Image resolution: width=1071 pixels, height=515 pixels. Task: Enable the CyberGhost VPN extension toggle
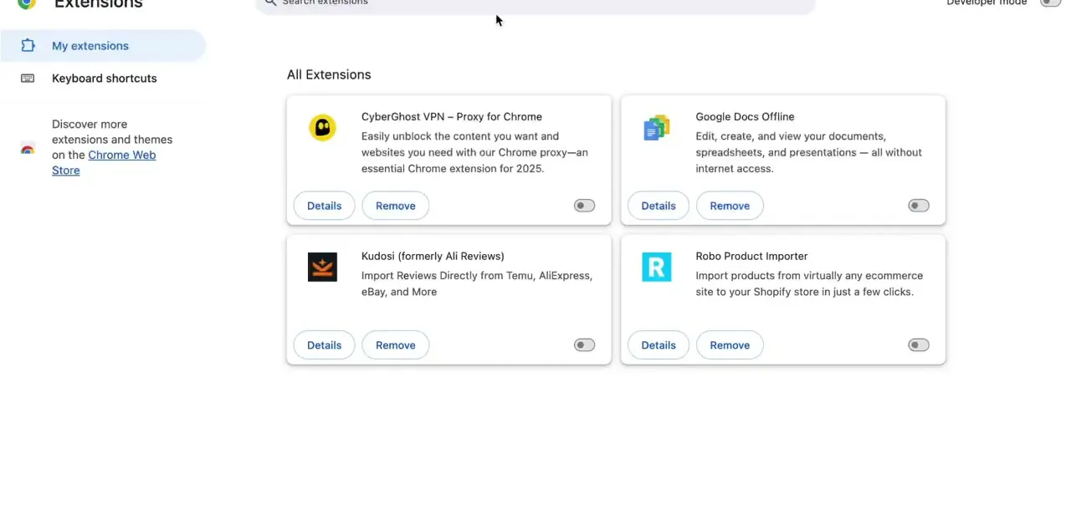click(x=584, y=206)
